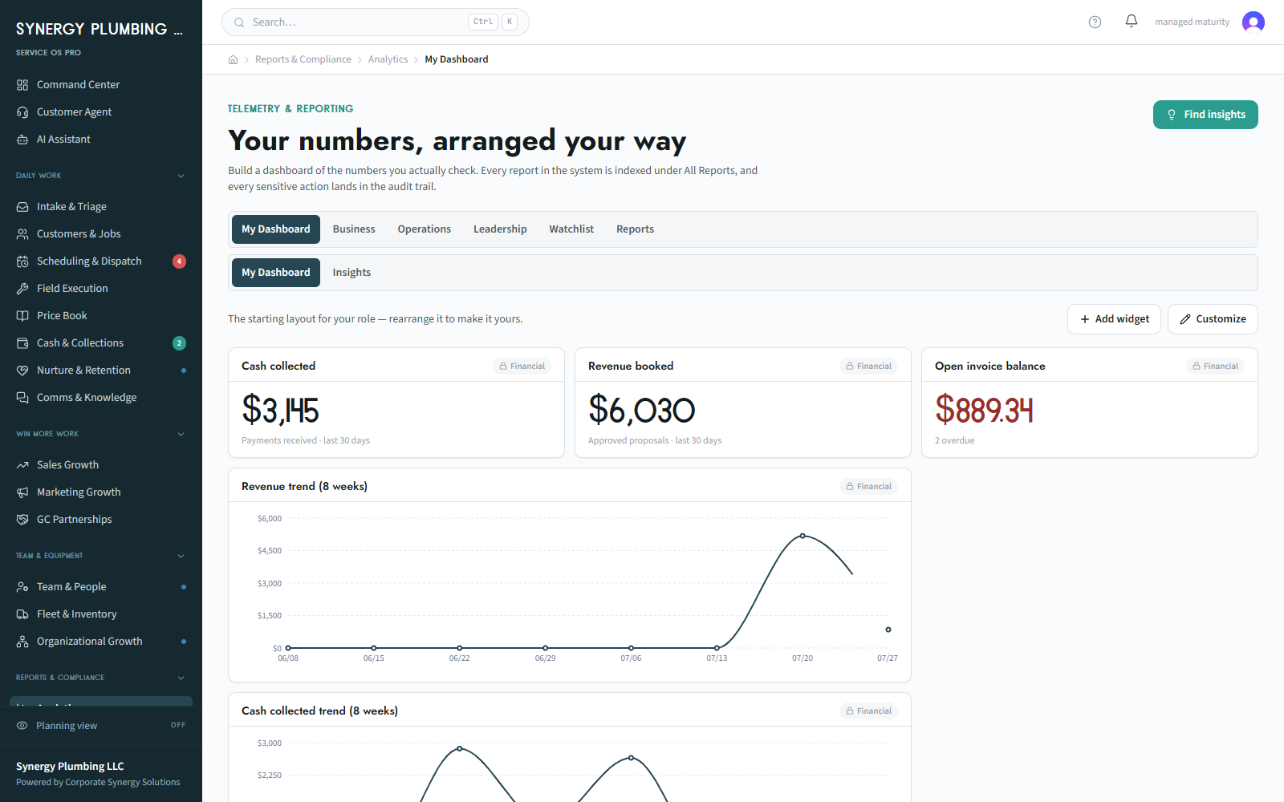This screenshot has width=1284, height=802.
Task: Click the second-row My Dashboard sub-tab
Action: 276,273
